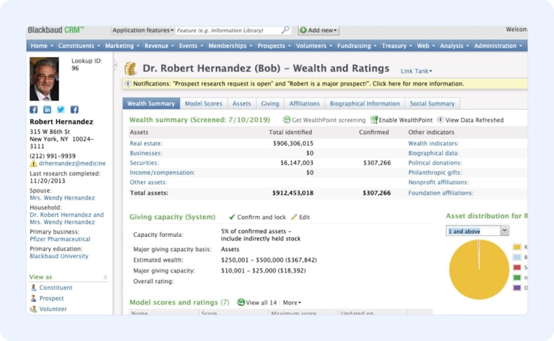Open the Administration menu

click(498, 46)
